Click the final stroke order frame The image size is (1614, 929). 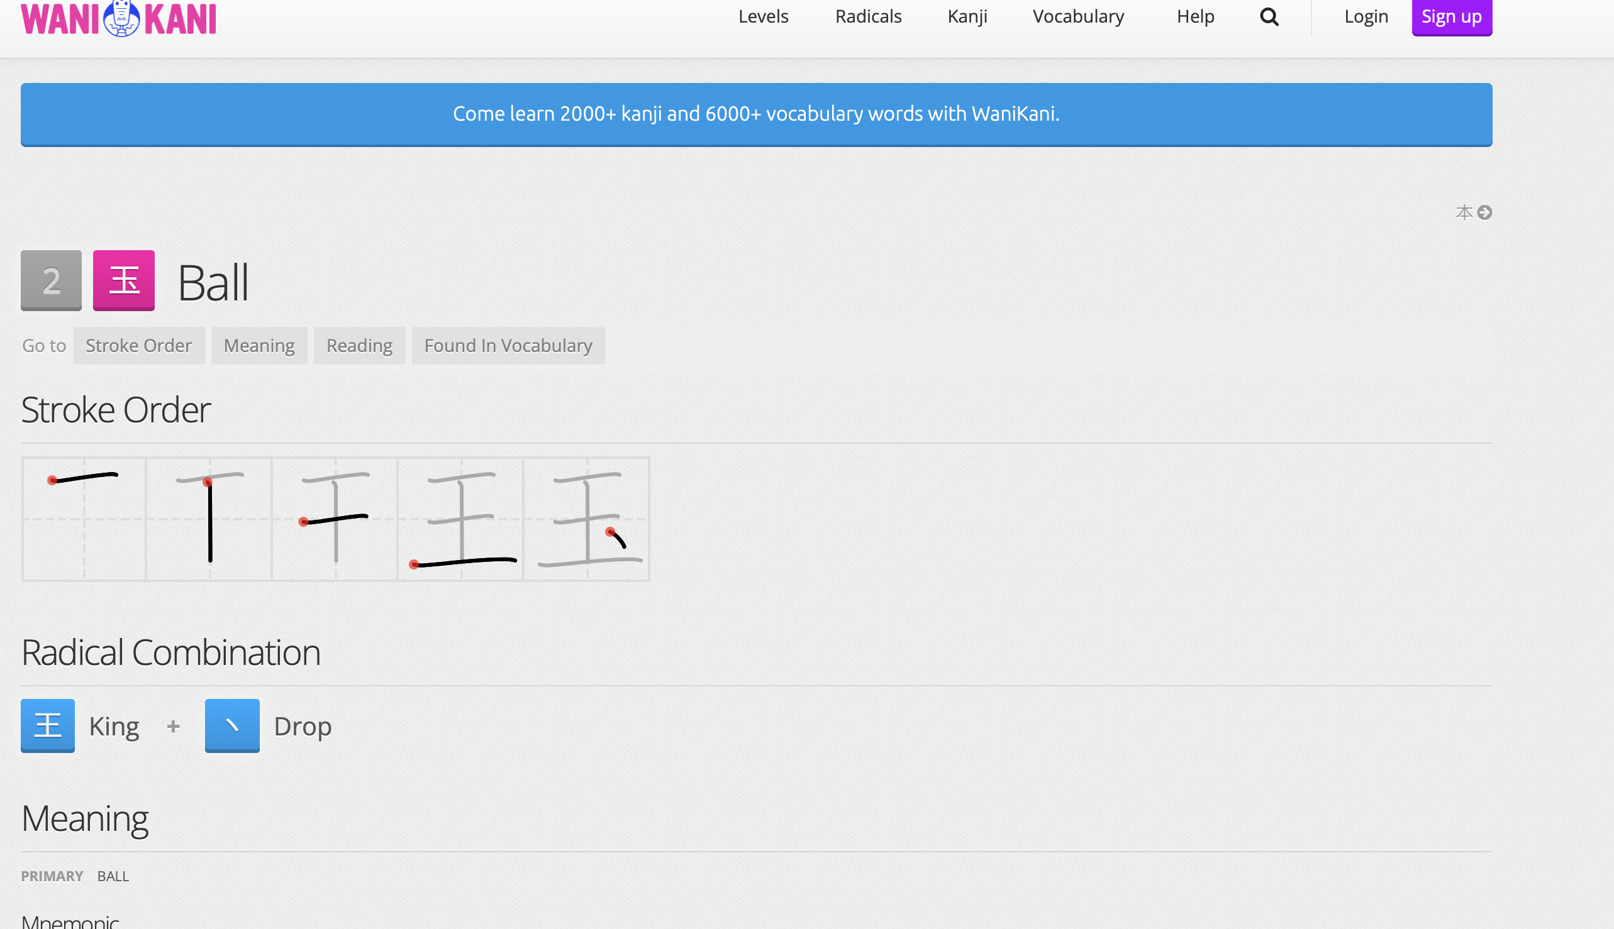point(587,519)
